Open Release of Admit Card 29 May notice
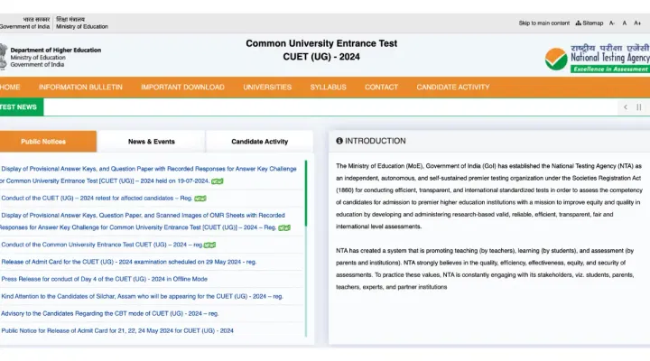 point(129,262)
